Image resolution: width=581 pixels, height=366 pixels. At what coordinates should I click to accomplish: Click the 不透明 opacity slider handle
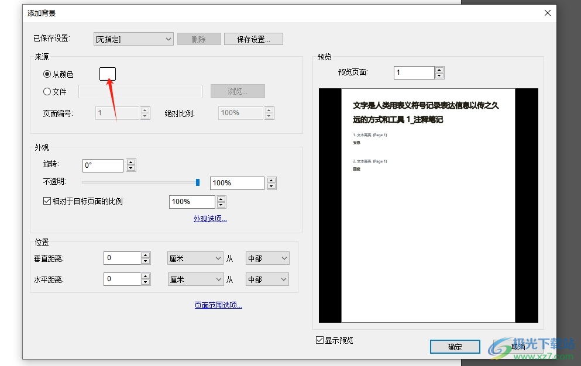coord(198,182)
